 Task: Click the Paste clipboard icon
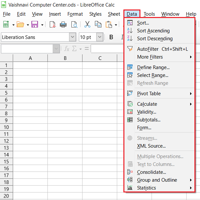(109, 24)
